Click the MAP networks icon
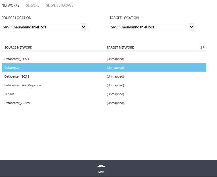Image resolution: width=217 pixels, height=177 pixels. point(101,166)
